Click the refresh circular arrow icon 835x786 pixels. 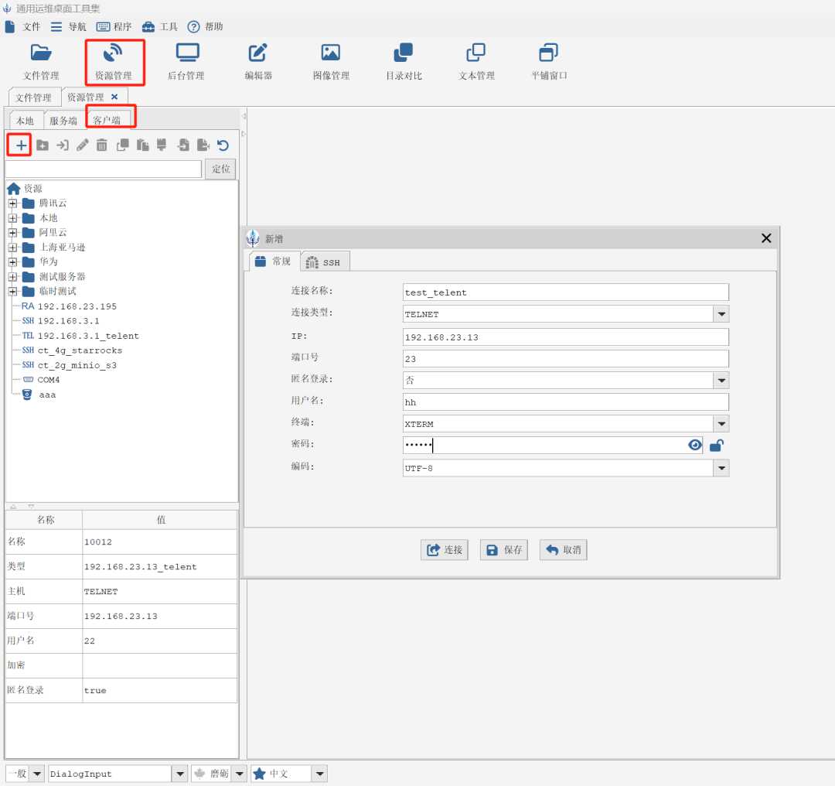(223, 145)
